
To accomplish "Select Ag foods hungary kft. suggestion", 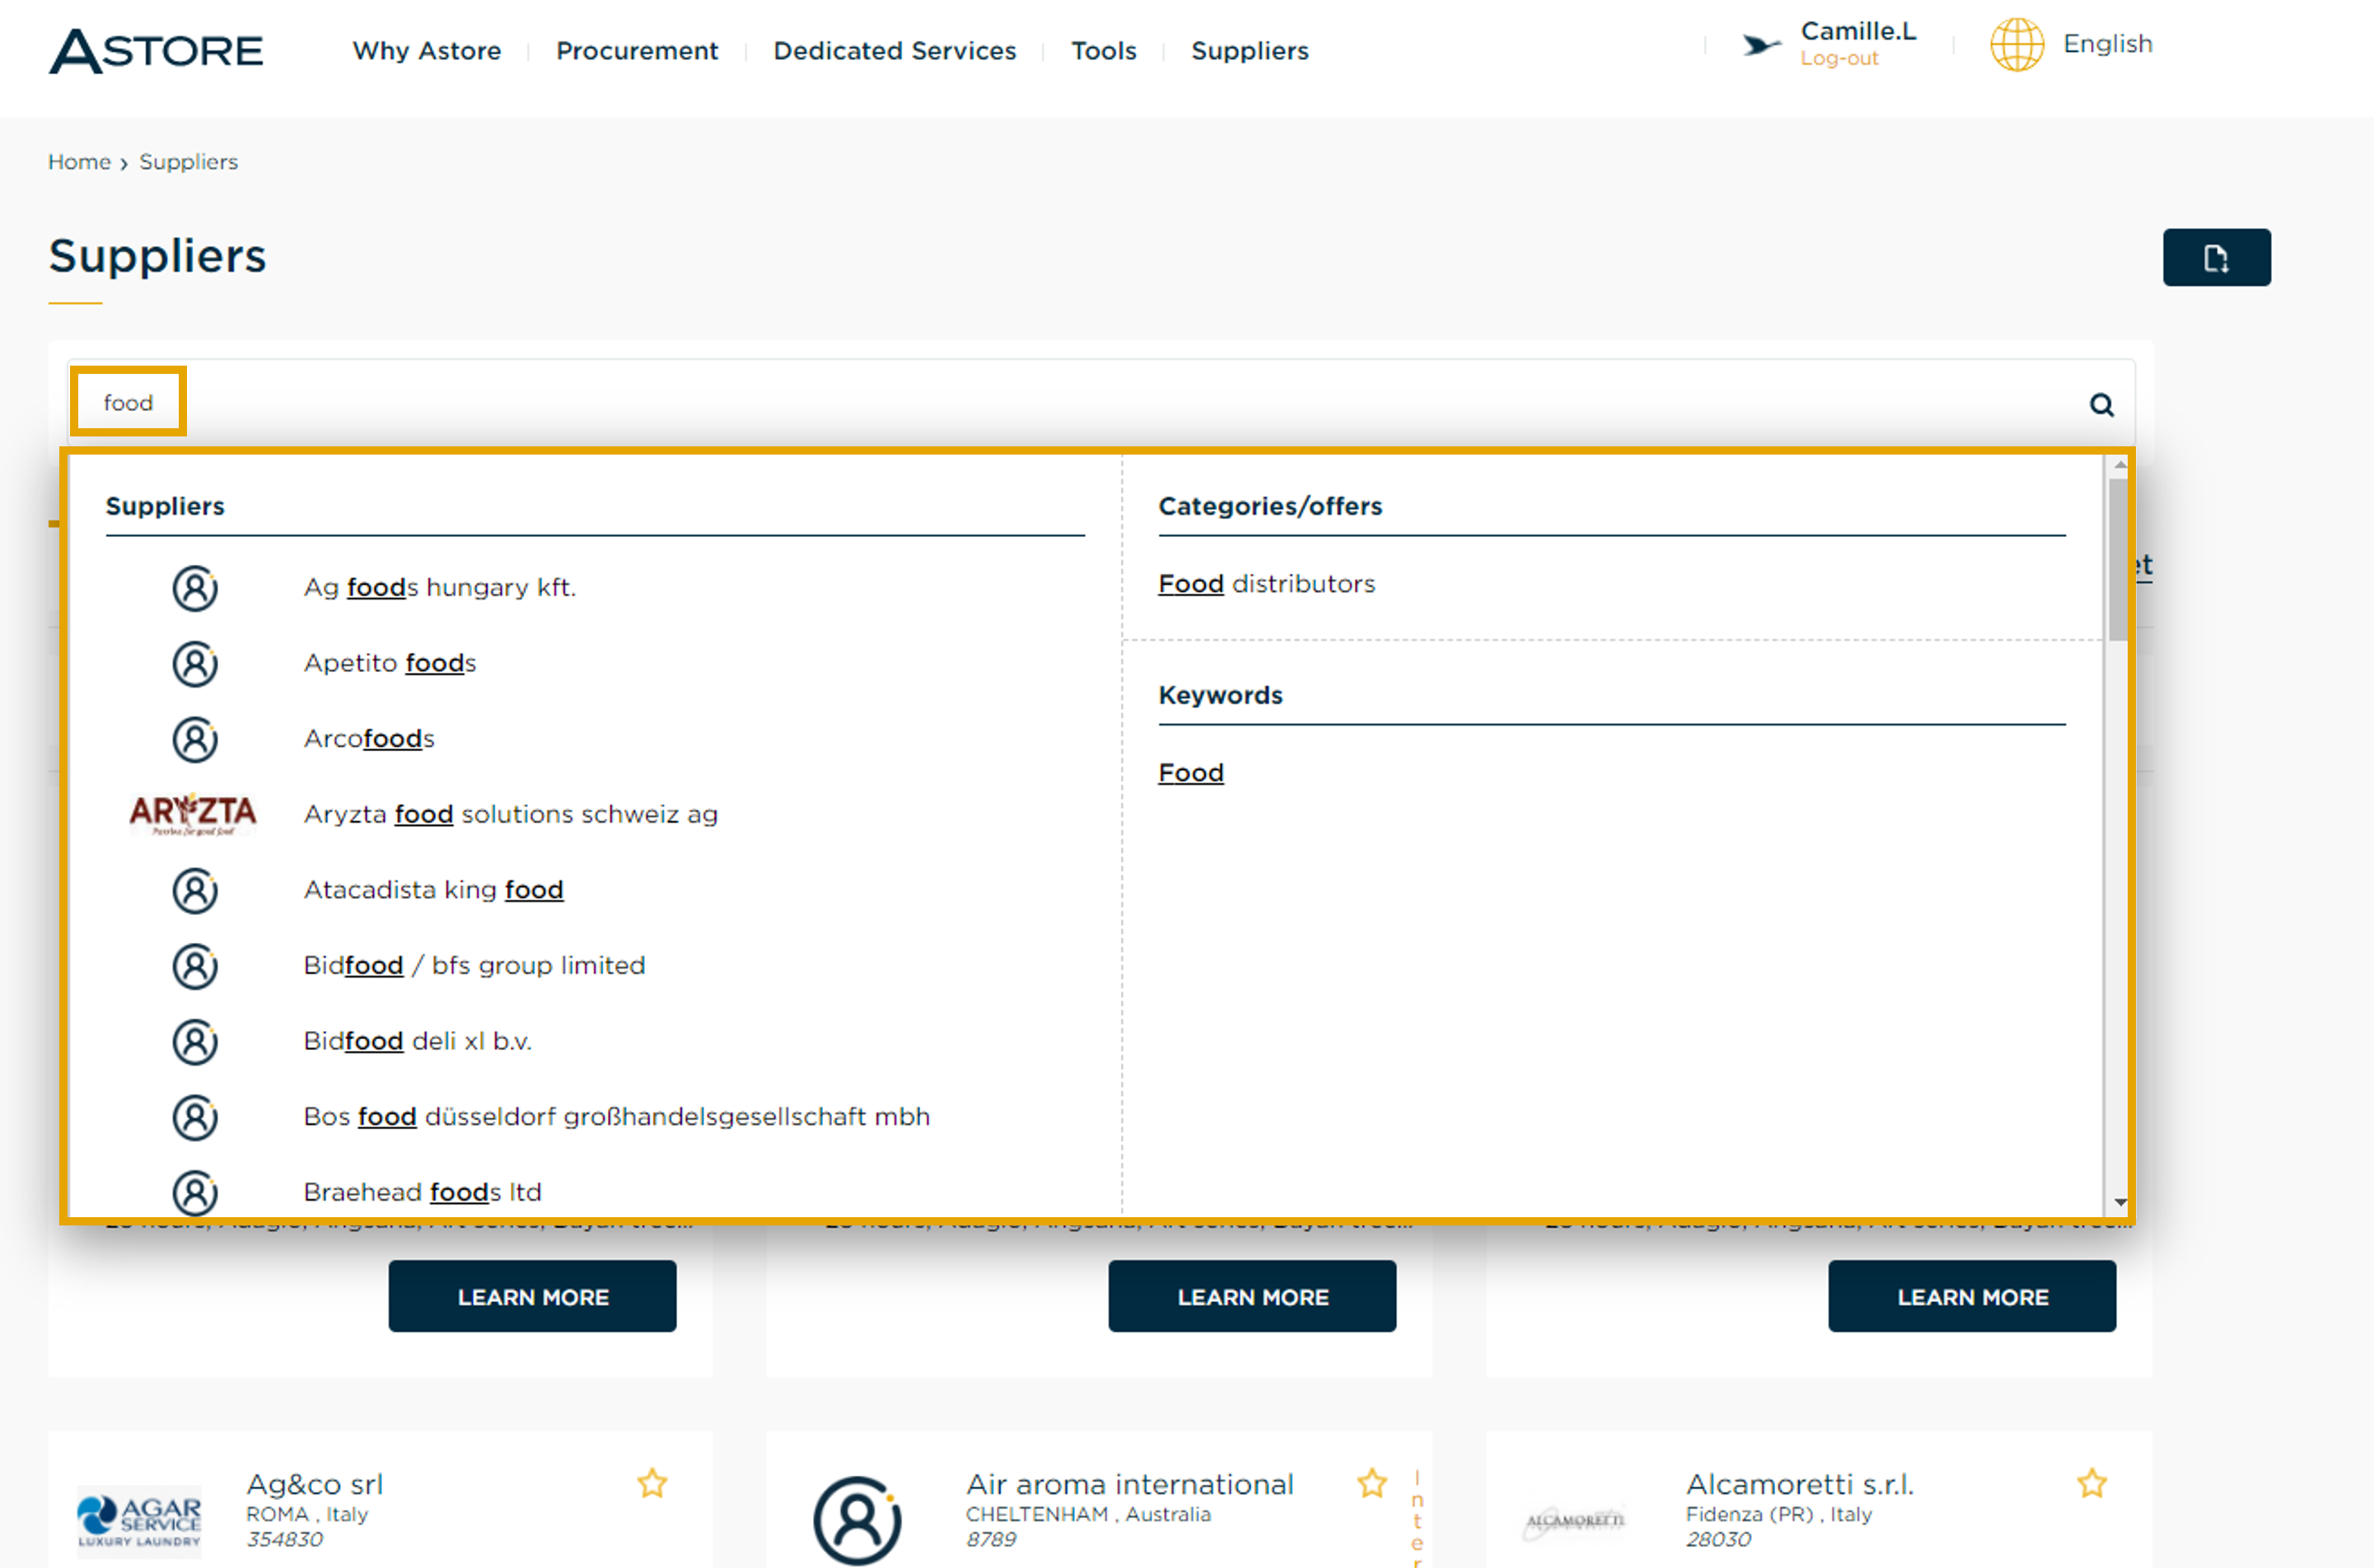I will click(x=440, y=587).
